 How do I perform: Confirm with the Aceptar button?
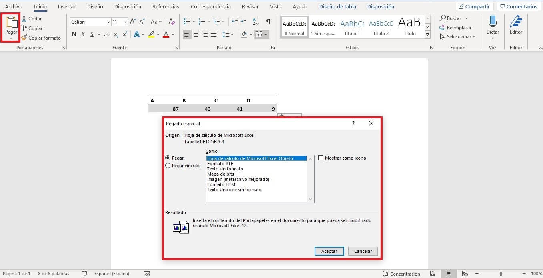coord(329,251)
